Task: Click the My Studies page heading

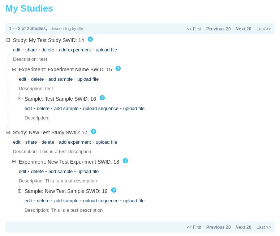Action: (29, 9)
